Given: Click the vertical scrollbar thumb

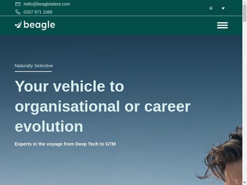Looking at the screenshot, I should tap(245, 13).
